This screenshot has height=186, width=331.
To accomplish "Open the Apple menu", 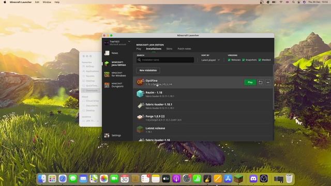I will click(5, 2).
